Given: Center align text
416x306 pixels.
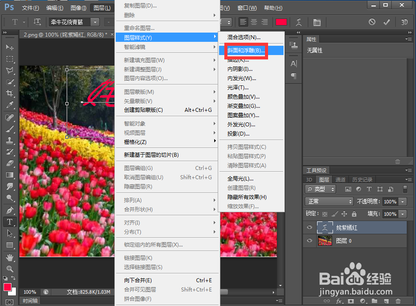Looking at the screenshot, I should [x=254, y=22].
